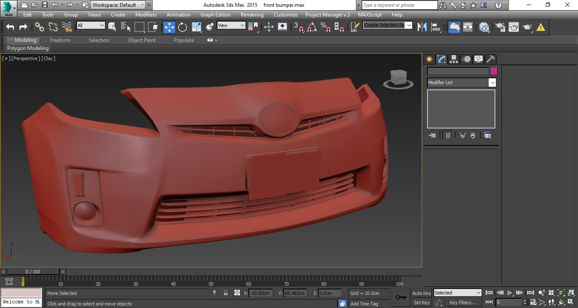Toggle Angle Snap
Screen dimensions: 578x308
[x=312, y=27]
